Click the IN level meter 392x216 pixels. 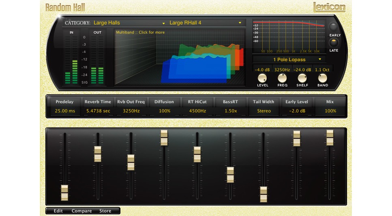click(71, 60)
